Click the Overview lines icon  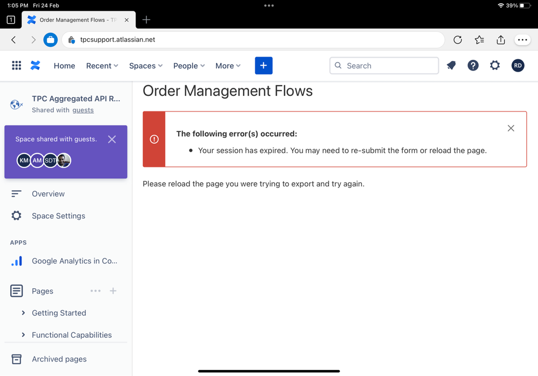coord(16,194)
